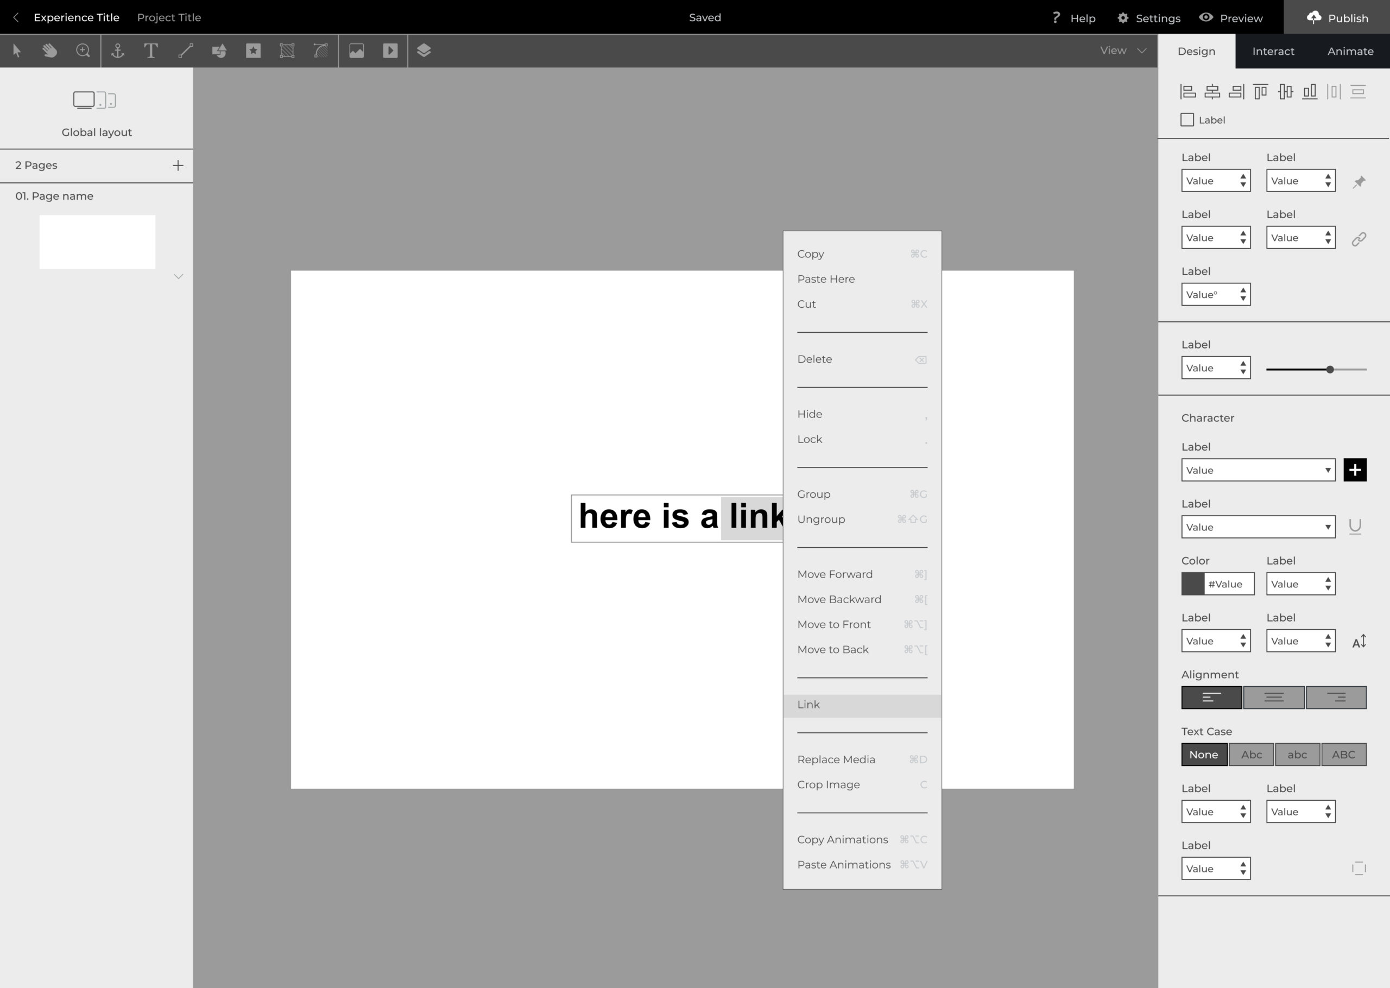The image size is (1390, 988).
Task: Open Preview
Action: (1230, 18)
